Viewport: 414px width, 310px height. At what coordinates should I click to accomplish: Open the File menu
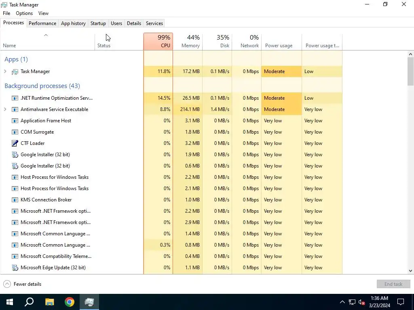[6, 13]
